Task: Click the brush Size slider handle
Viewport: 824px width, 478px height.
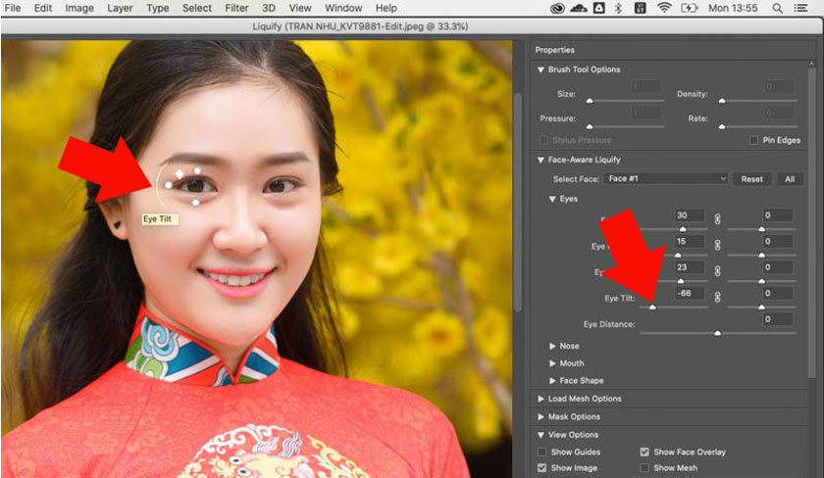Action: (590, 100)
